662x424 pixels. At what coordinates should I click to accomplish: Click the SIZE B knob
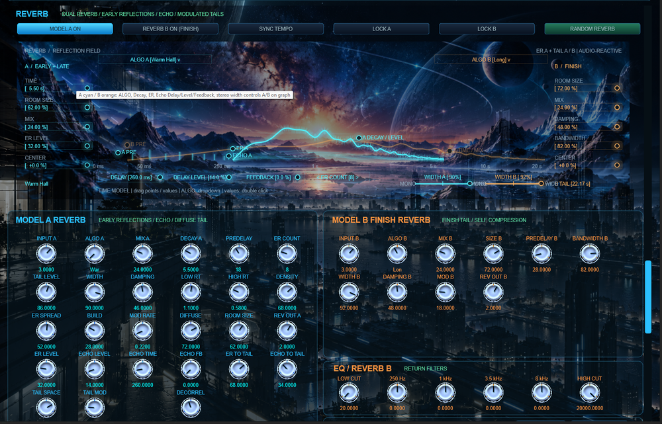tap(494, 254)
